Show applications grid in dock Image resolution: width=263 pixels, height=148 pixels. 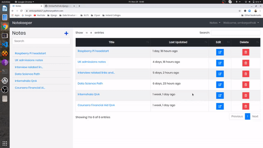5,143
